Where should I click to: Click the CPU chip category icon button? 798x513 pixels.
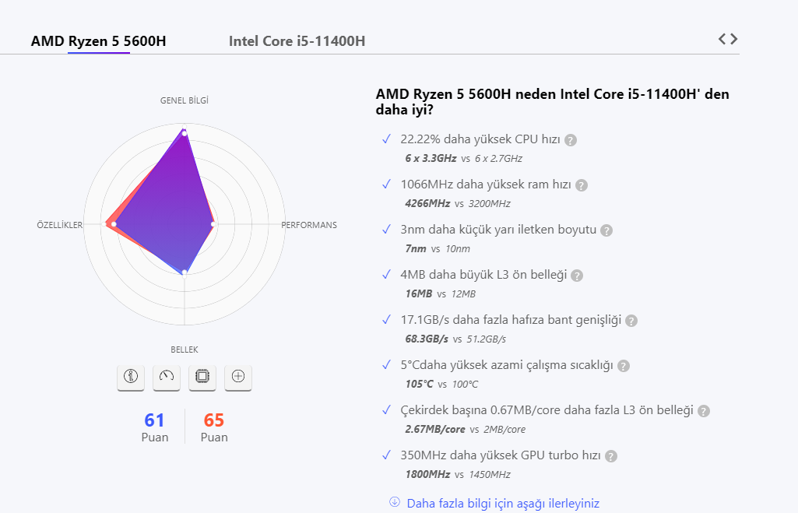pos(202,377)
